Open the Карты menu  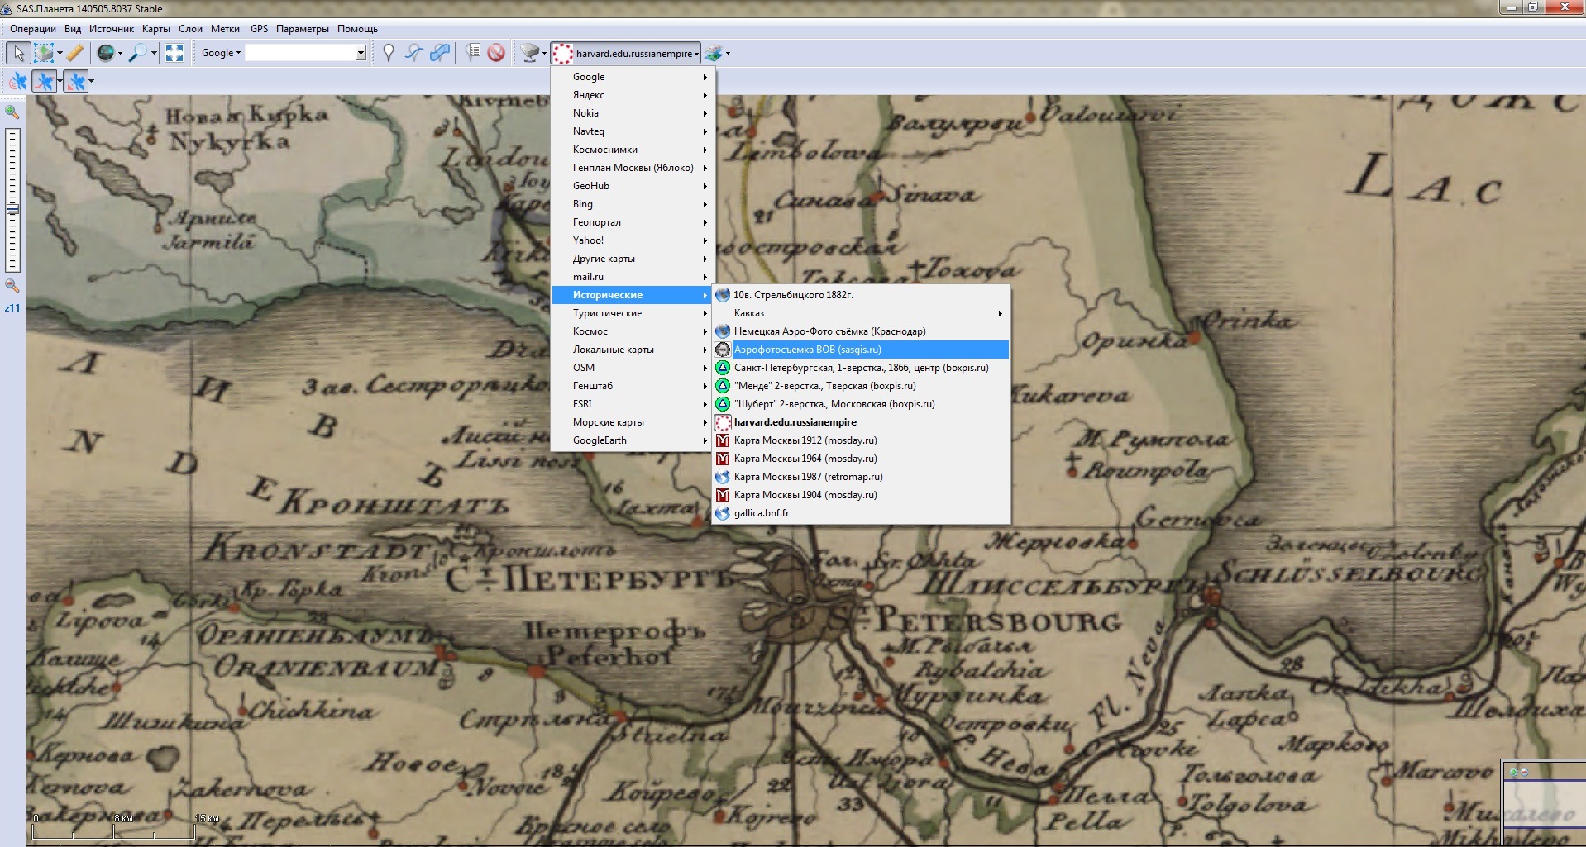(155, 29)
